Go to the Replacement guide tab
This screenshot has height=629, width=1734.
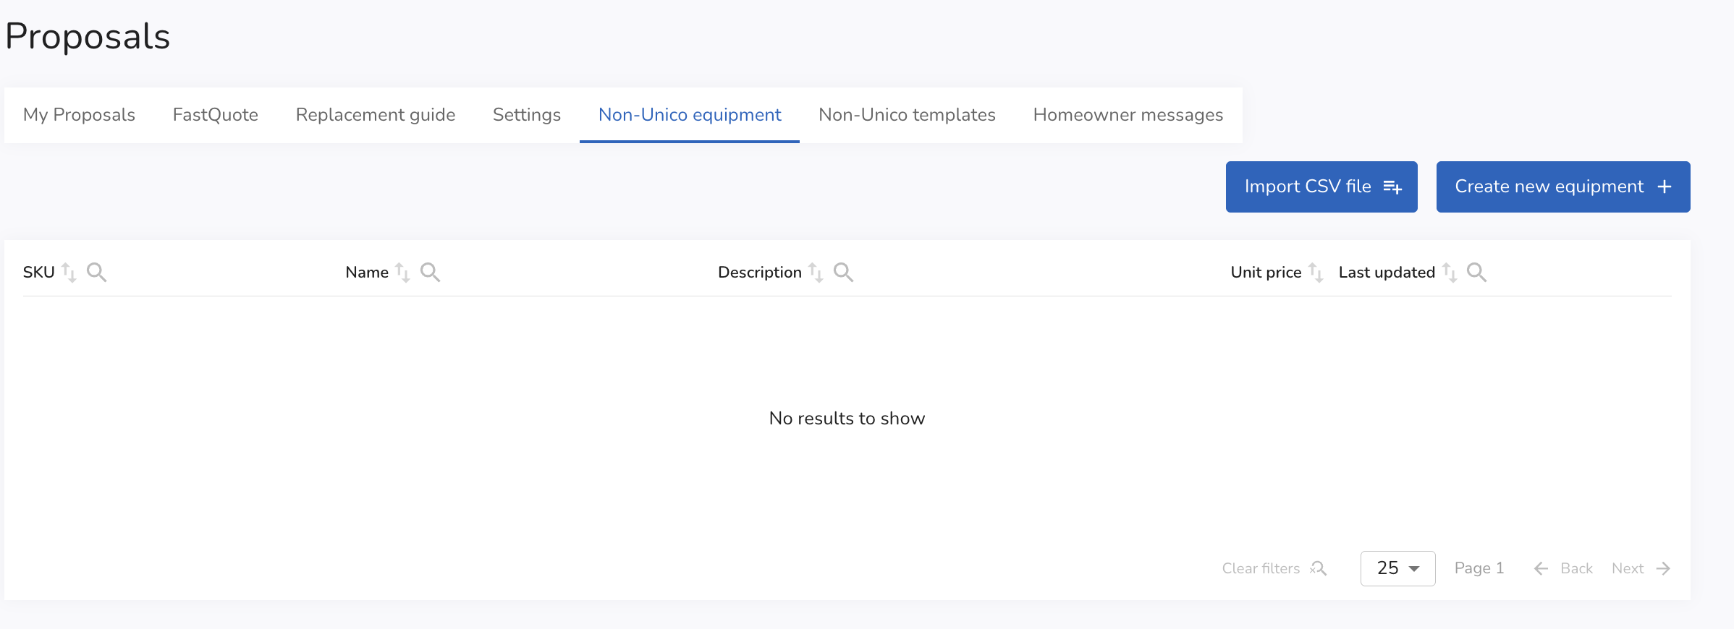[x=375, y=115]
